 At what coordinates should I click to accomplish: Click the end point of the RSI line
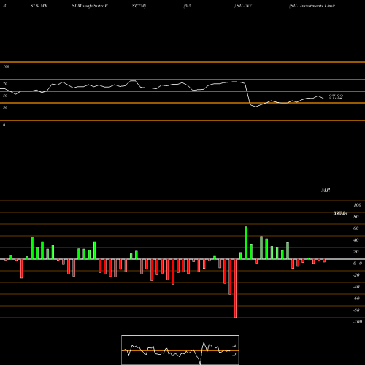pos(323,99)
